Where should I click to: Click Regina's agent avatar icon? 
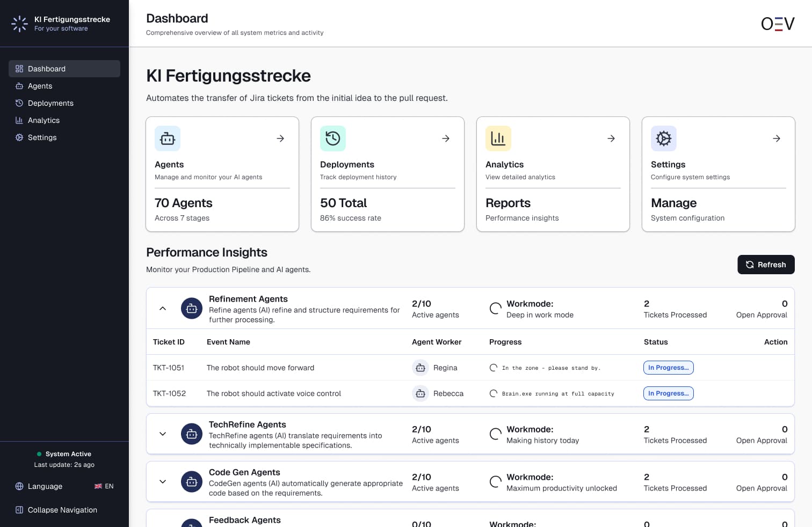421,368
